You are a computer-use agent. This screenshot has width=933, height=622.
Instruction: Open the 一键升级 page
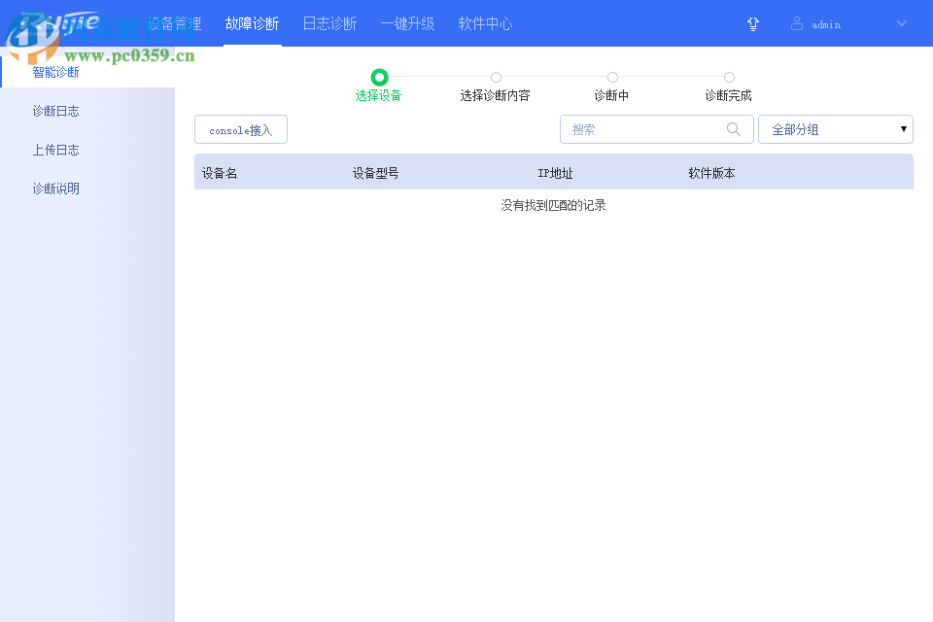pos(407,23)
